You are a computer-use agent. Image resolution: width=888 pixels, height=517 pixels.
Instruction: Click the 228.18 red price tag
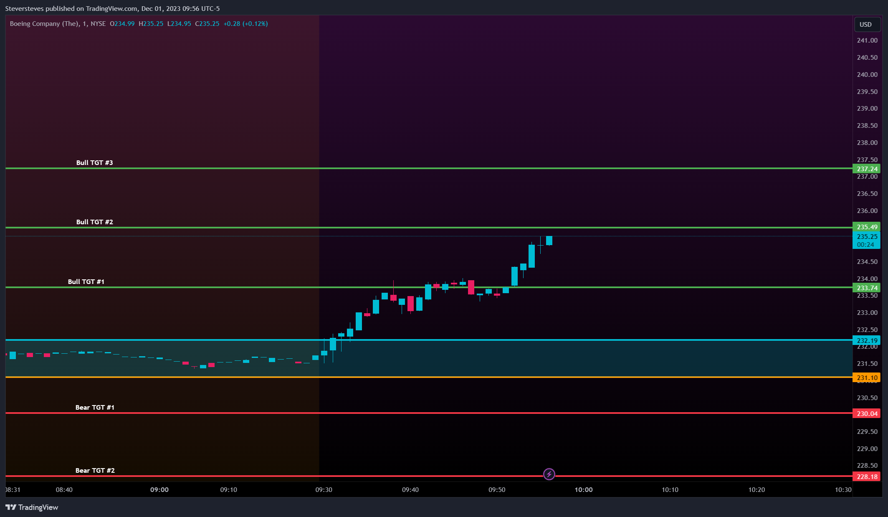(867, 476)
